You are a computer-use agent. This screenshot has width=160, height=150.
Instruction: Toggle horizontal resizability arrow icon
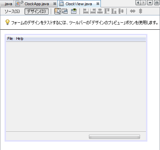click(133, 11)
